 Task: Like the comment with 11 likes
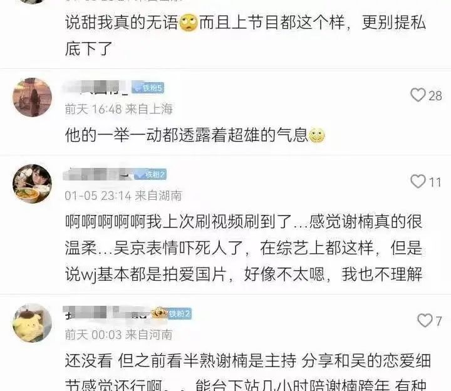(418, 182)
